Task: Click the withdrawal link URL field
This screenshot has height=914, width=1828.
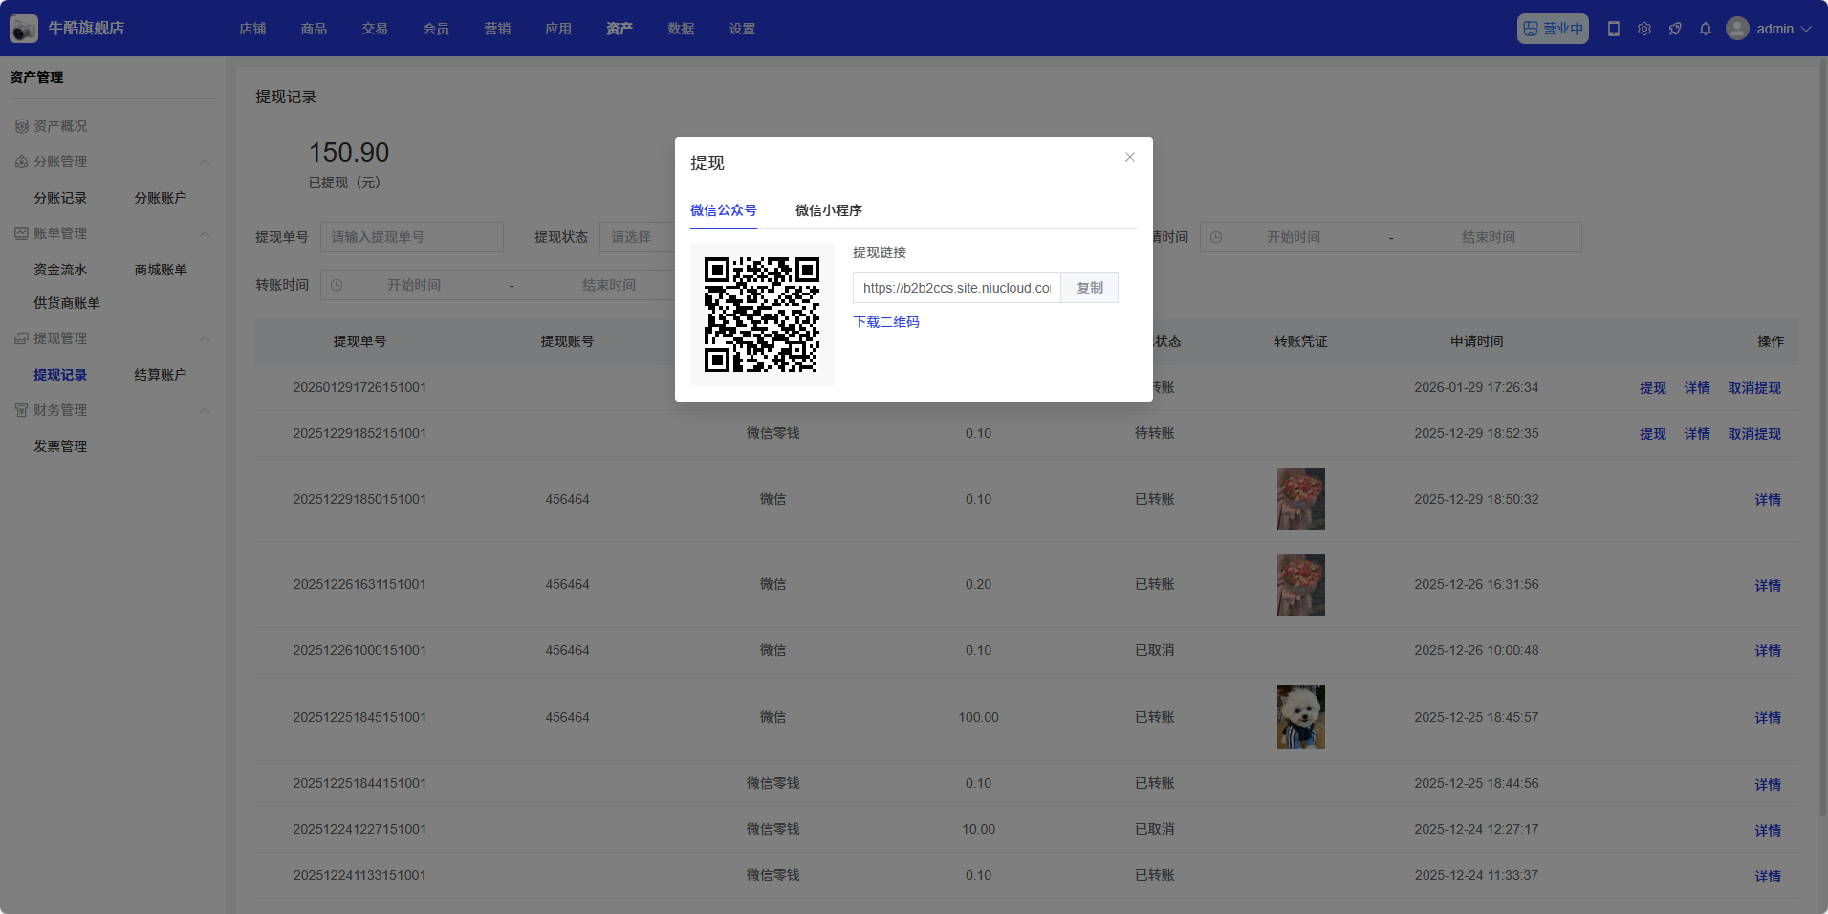Action: pos(956,288)
